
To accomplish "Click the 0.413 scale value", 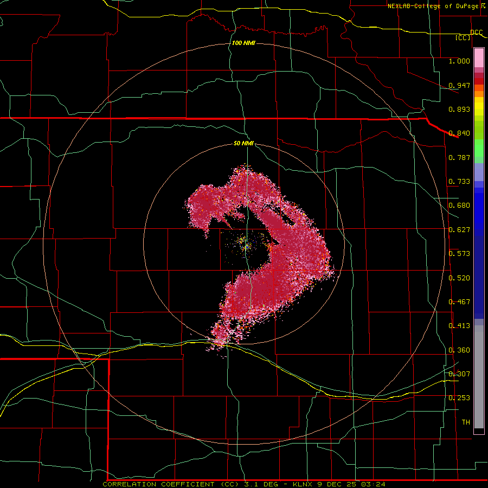I will pyautogui.click(x=459, y=326).
